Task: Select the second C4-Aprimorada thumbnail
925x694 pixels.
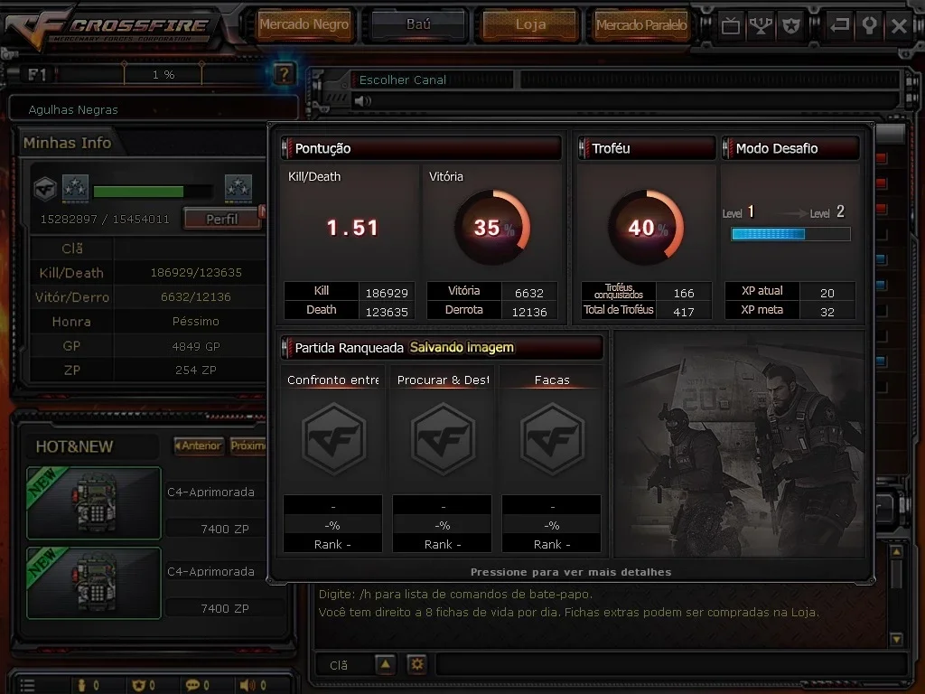Action: tap(94, 583)
